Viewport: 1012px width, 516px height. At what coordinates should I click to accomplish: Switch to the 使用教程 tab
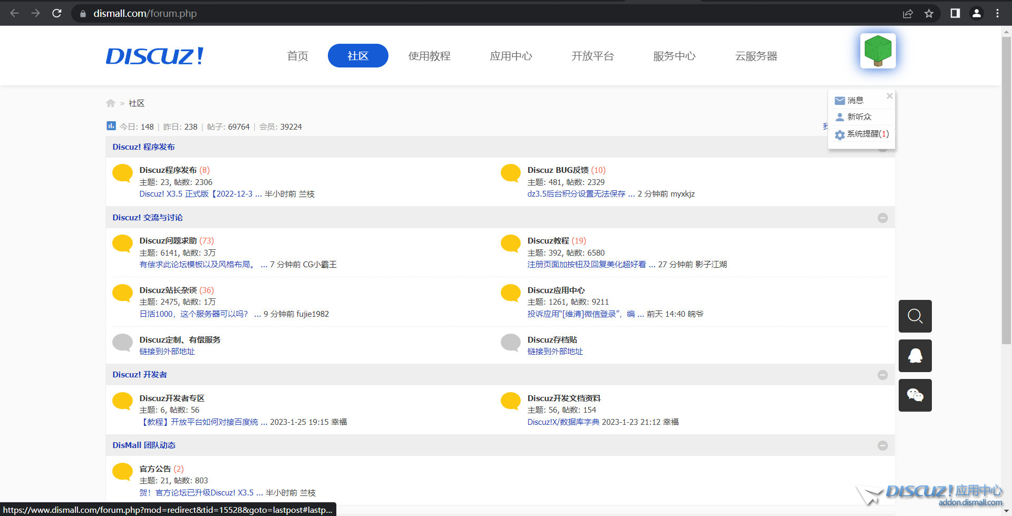pos(430,56)
